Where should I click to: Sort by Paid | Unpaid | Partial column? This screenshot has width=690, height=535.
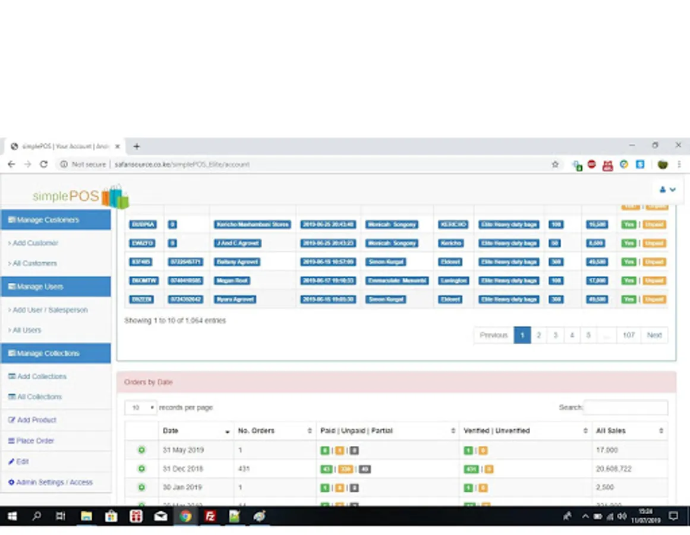point(387,431)
